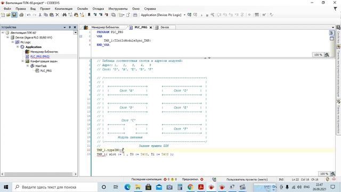Viewport: 341px width, 192px height.
Task: Pin the Устройства panel
Action: [70, 27]
